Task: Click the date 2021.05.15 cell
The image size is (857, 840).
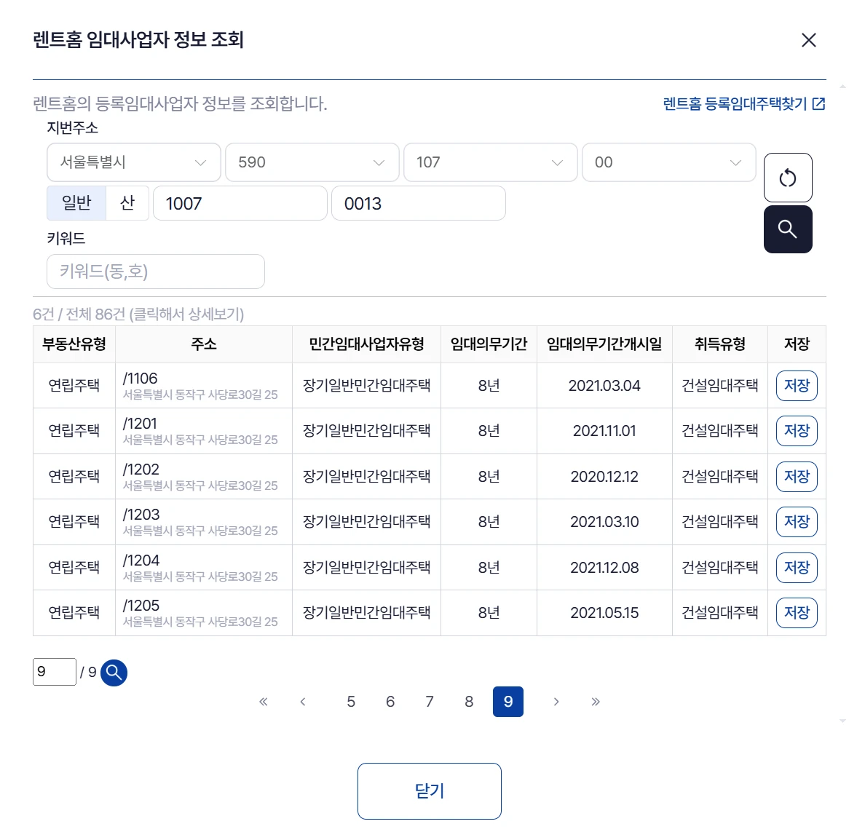Action: pyautogui.click(x=604, y=613)
